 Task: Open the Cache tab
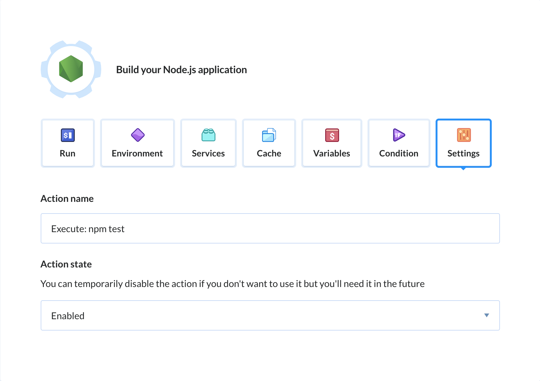[x=269, y=143]
